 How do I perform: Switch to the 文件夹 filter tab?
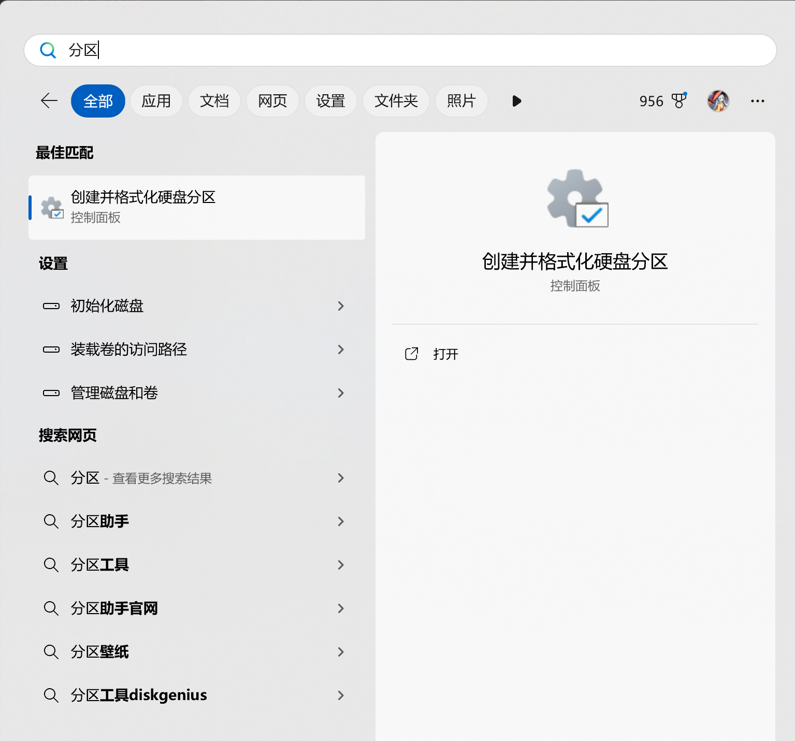pyautogui.click(x=396, y=101)
